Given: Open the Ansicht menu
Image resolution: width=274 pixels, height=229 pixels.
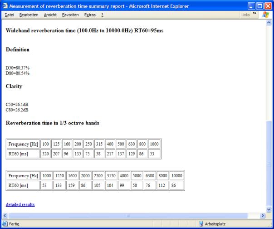Looking at the screenshot, I should [51, 15].
